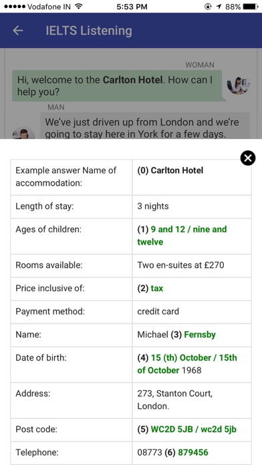Tap the man's avatar picture

click(24, 133)
